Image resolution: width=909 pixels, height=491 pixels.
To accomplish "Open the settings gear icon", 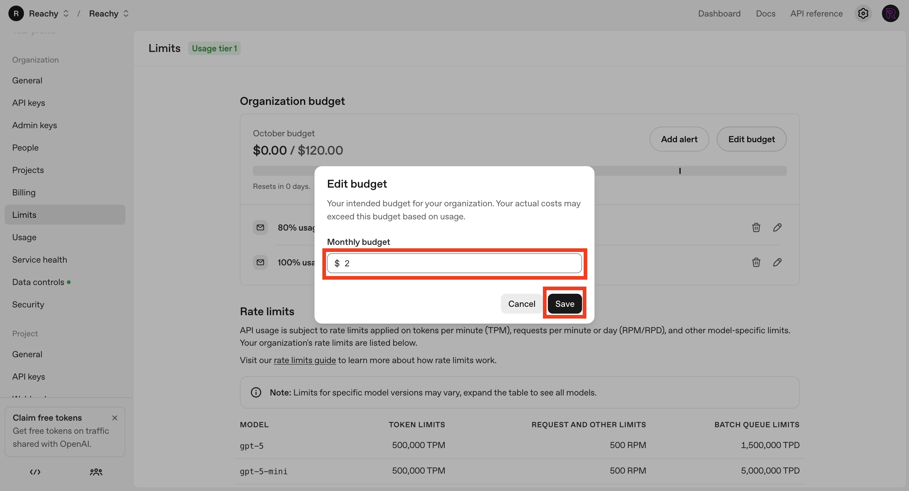I will tap(863, 13).
